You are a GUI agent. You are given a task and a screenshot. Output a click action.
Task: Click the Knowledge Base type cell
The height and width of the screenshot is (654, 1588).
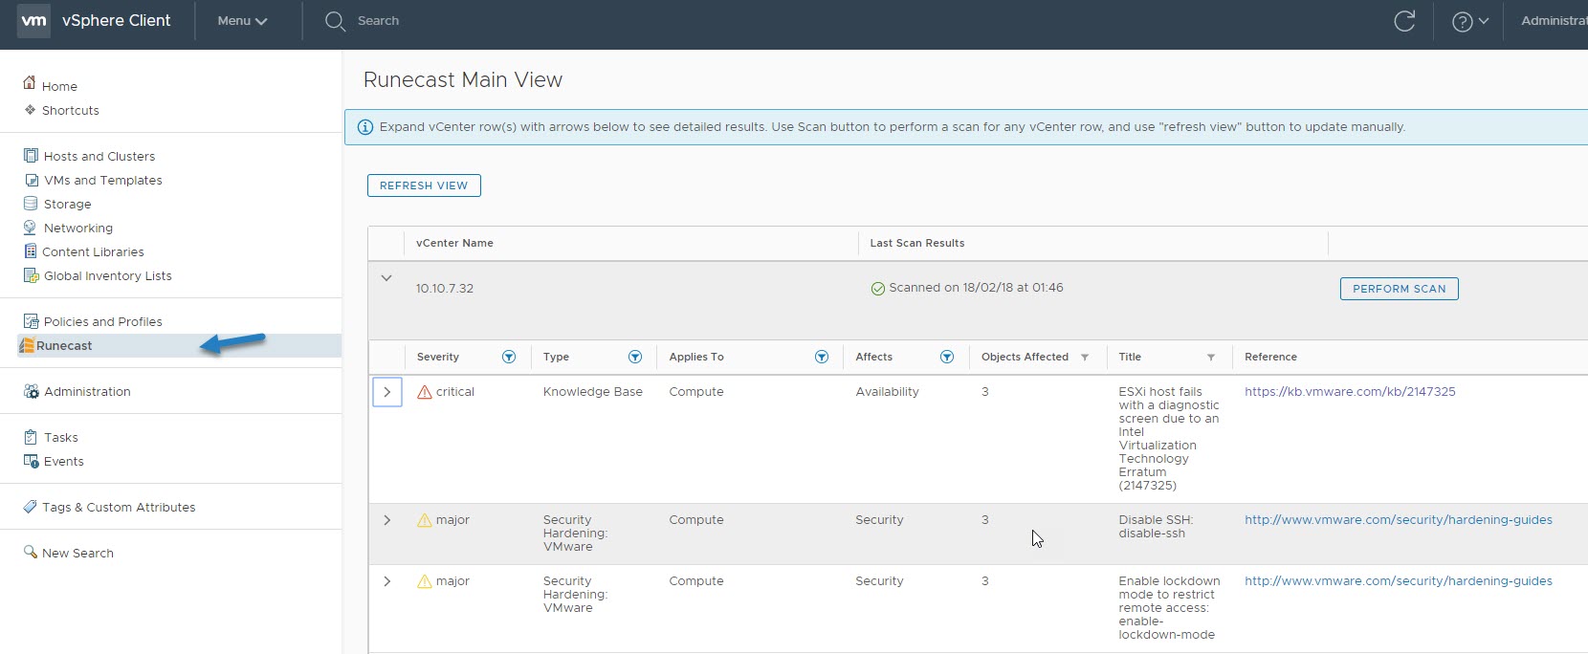tap(593, 392)
